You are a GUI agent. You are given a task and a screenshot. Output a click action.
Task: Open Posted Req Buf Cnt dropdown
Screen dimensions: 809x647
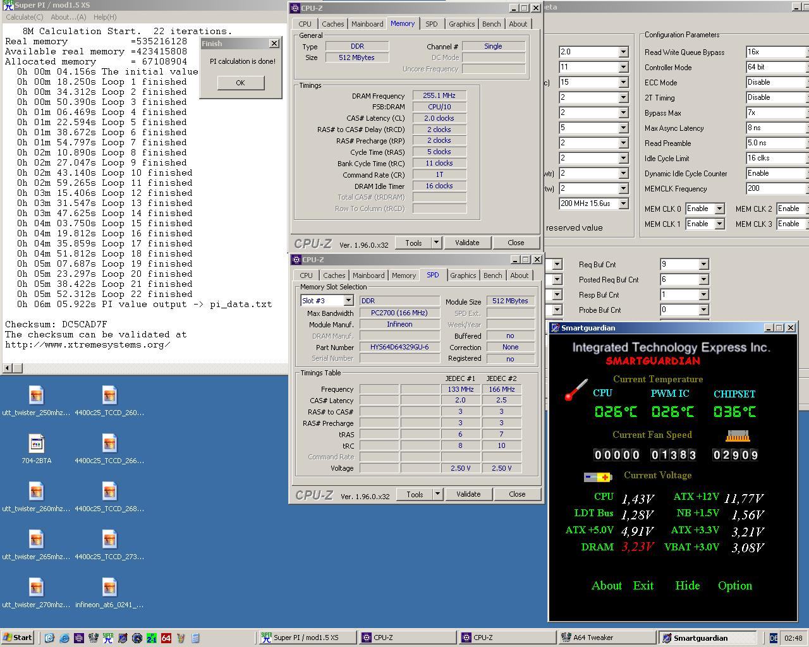point(703,279)
